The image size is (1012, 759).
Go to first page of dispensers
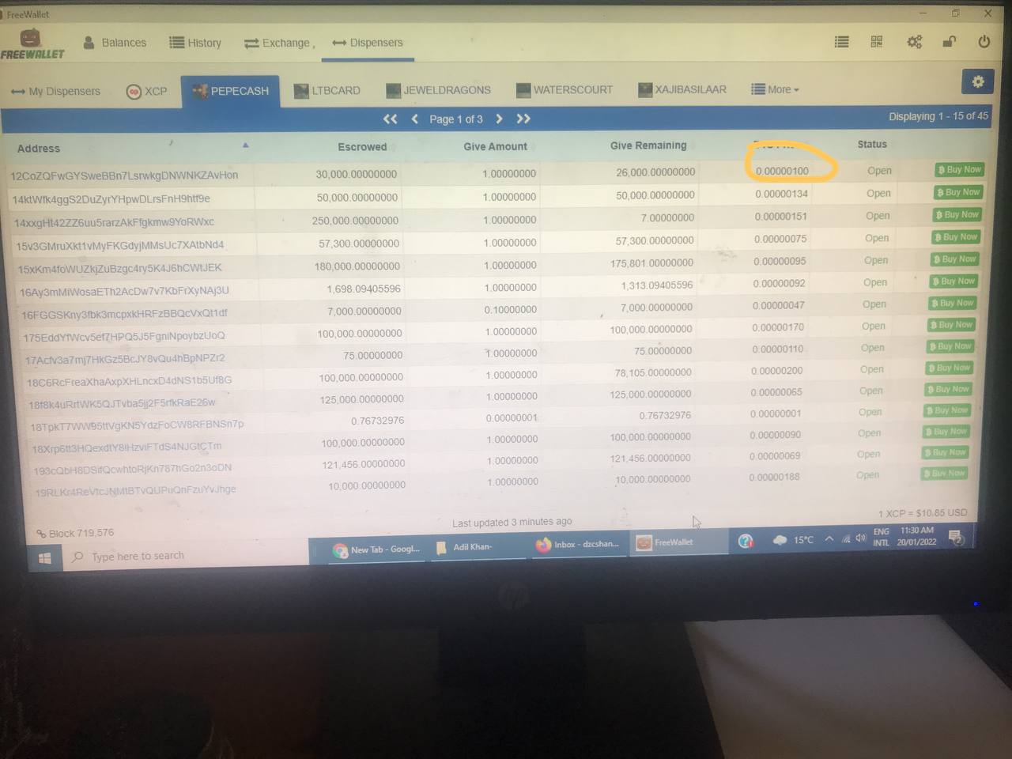390,119
